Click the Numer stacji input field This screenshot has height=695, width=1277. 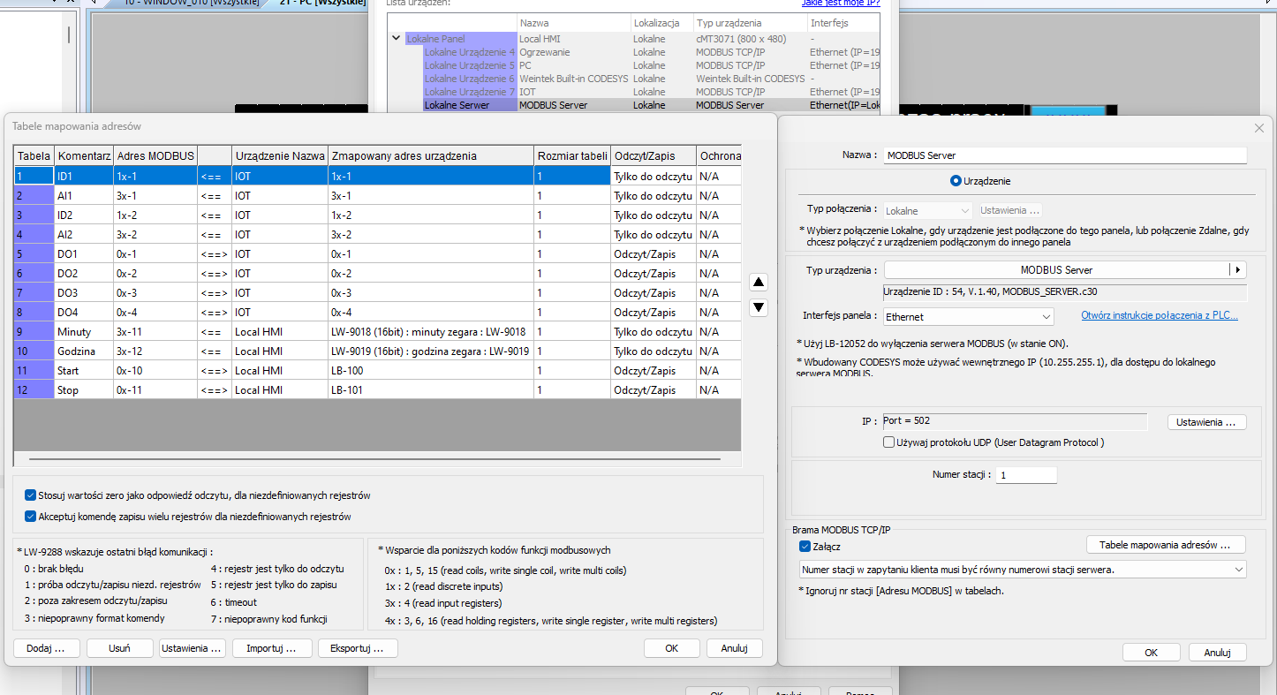pos(1025,474)
